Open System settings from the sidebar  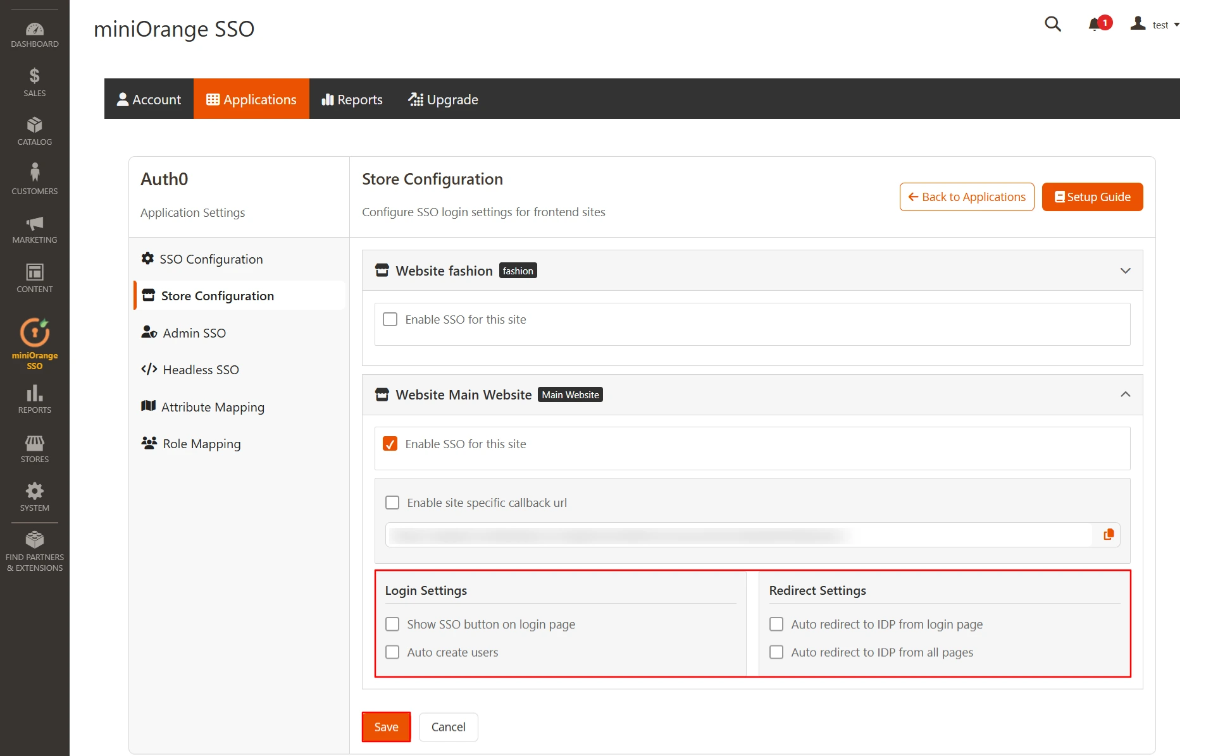(34, 496)
